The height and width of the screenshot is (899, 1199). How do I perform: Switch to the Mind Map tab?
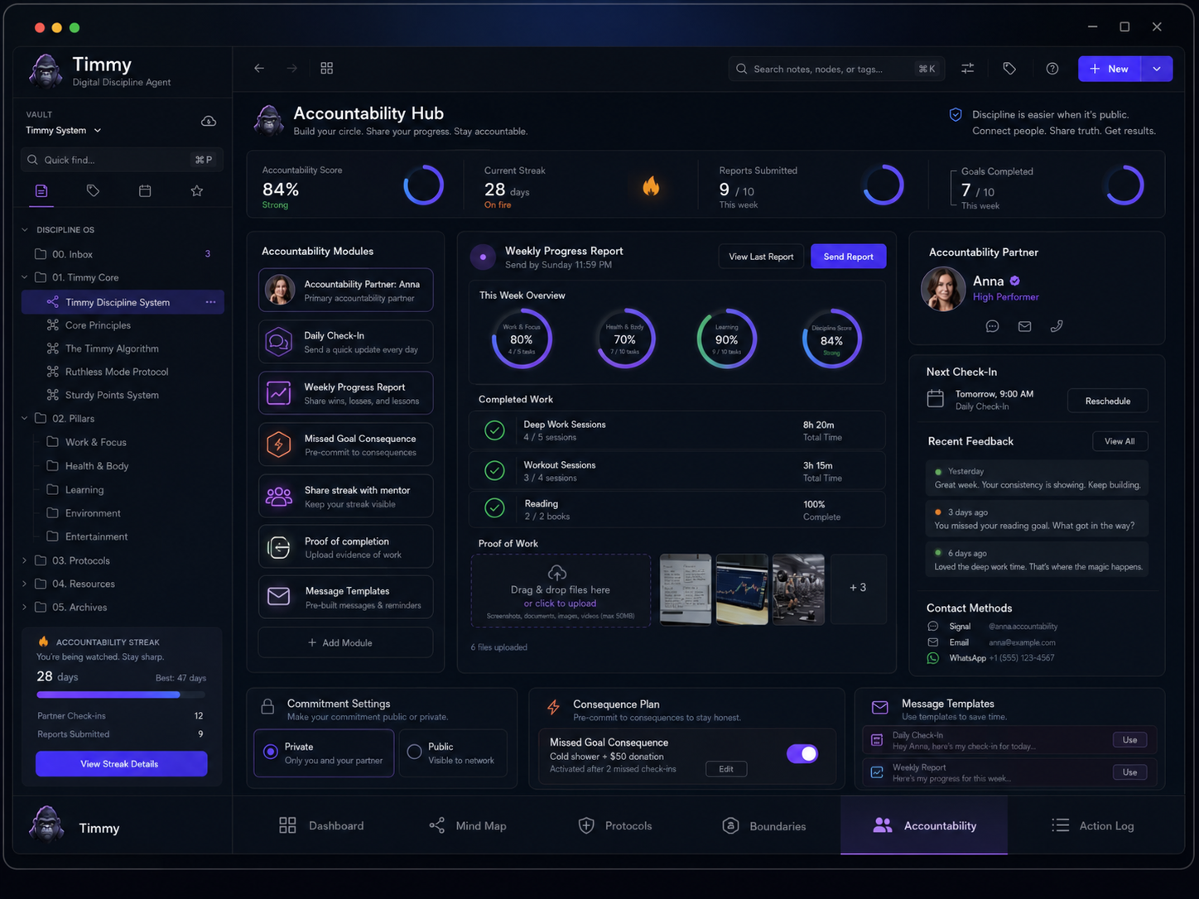click(x=468, y=825)
